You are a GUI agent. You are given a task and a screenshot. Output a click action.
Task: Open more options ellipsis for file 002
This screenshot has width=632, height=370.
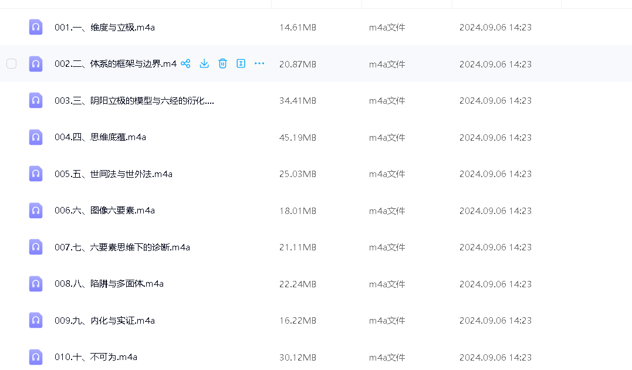pos(259,64)
